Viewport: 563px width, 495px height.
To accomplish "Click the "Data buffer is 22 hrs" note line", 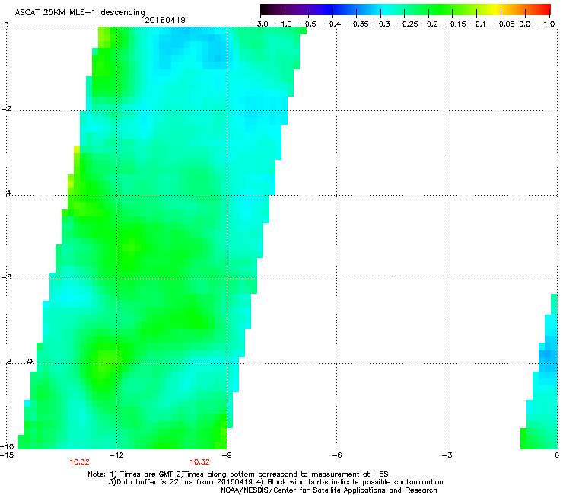I will (x=275, y=482).
